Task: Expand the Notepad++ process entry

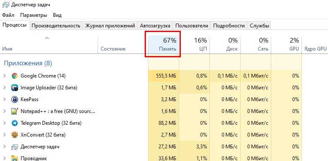Action: point(5,111)
